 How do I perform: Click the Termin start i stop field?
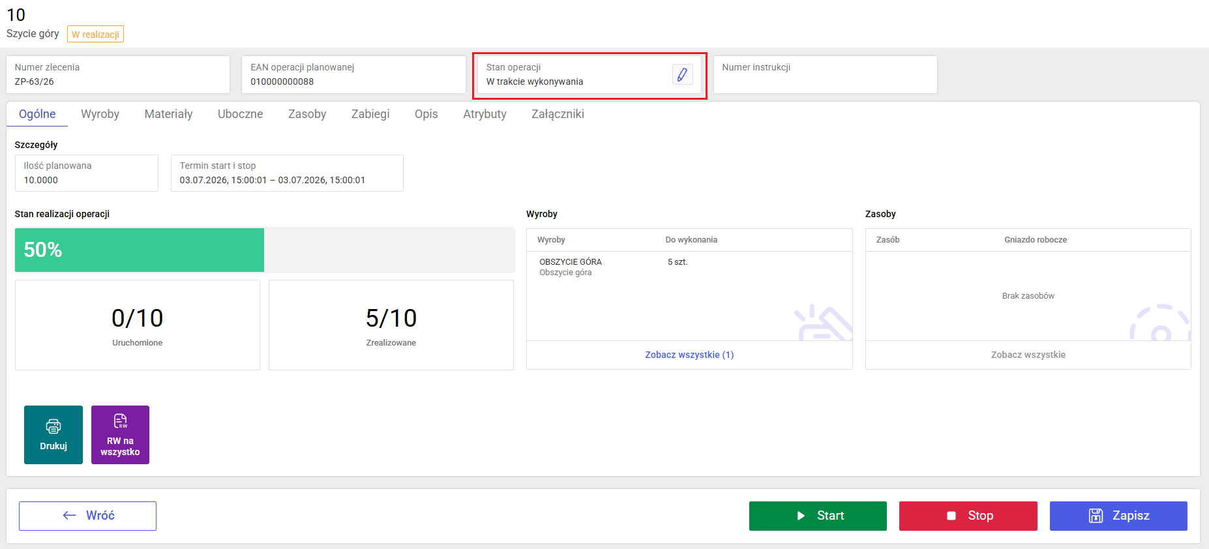287,173
